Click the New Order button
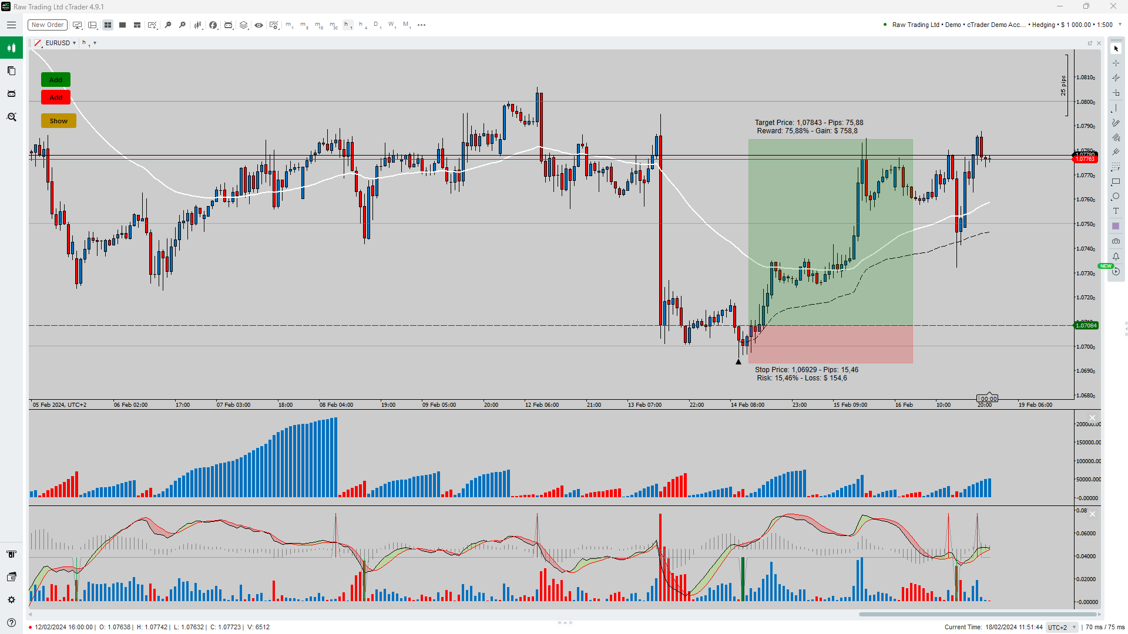1128x634 pixels. pos(47,25)
